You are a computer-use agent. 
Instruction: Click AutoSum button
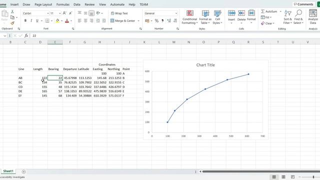click(269, 11)
